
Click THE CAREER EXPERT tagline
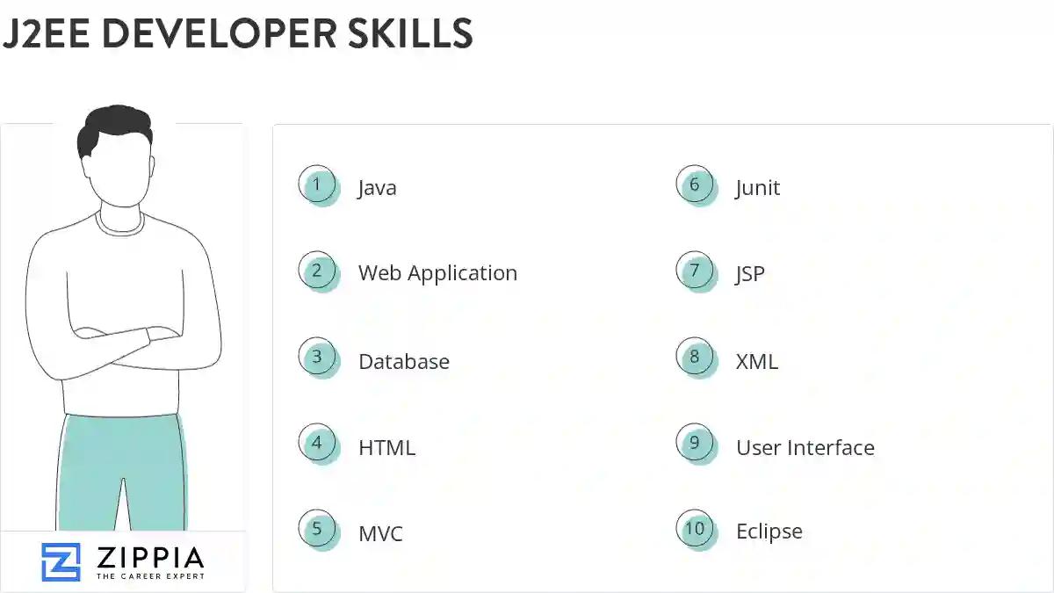pyautogui.click(x=149, y=575)
